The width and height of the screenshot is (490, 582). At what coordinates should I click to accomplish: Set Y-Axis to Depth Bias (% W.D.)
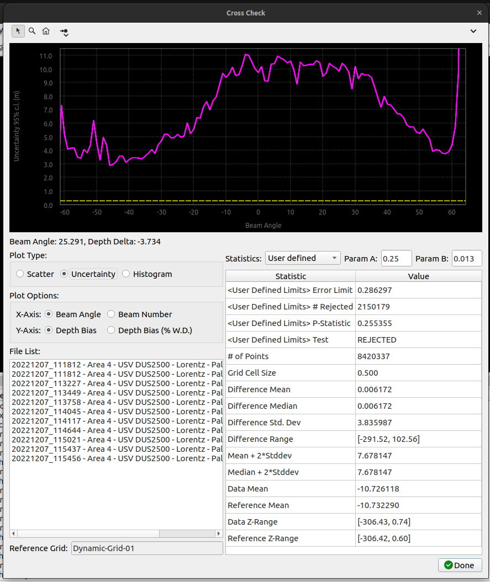pyautogui.click(x=111, y=330)
